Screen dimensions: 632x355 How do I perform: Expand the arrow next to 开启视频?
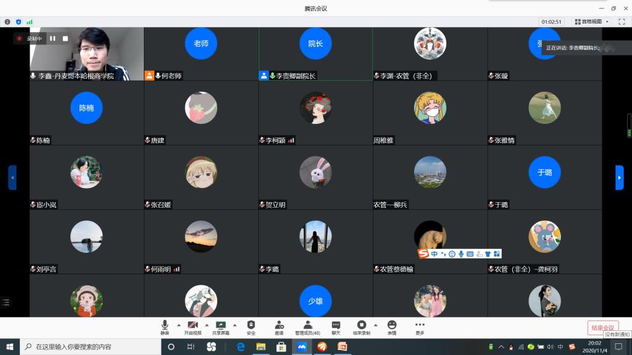click(x=207, y=325)
